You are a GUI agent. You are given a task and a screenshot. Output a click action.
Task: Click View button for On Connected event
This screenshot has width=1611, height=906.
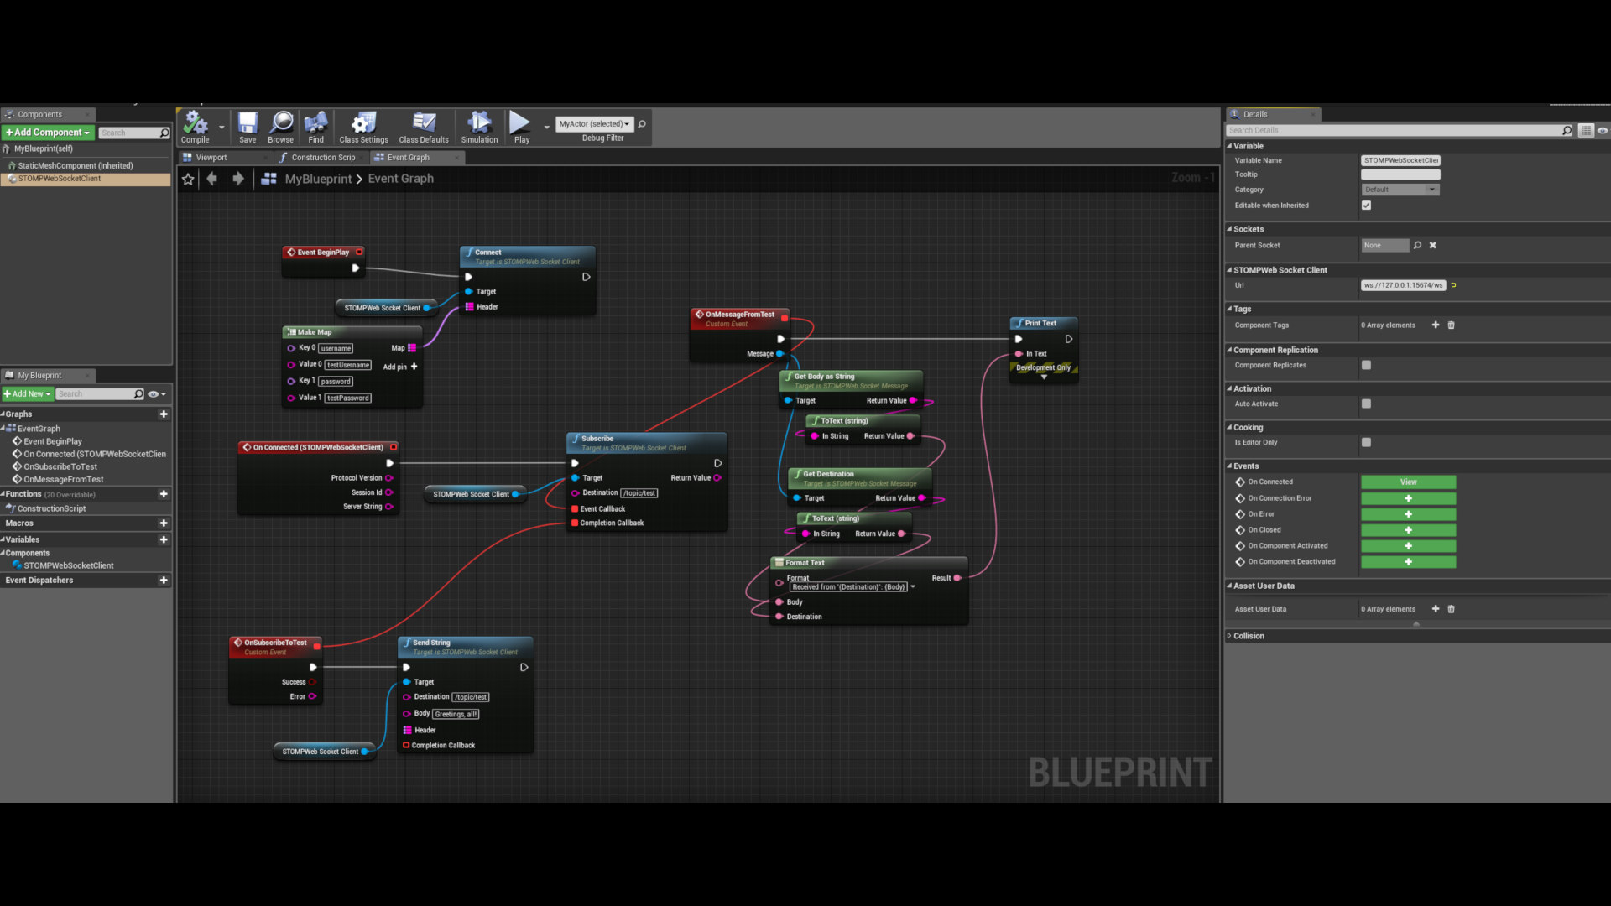click(x=1408, y=482)
